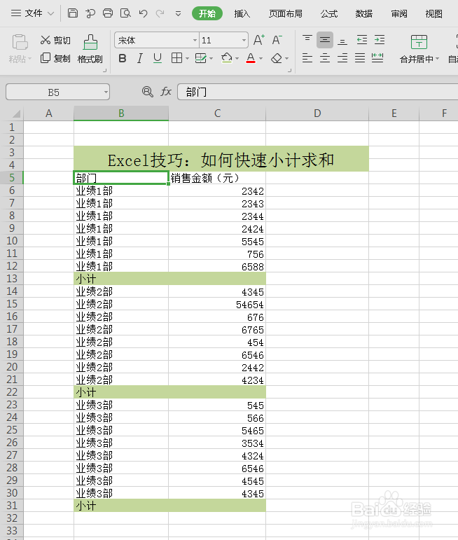Click the Print icon
Image resolution: width=458 pixels, height=540 pixels.
click(108, 13)
